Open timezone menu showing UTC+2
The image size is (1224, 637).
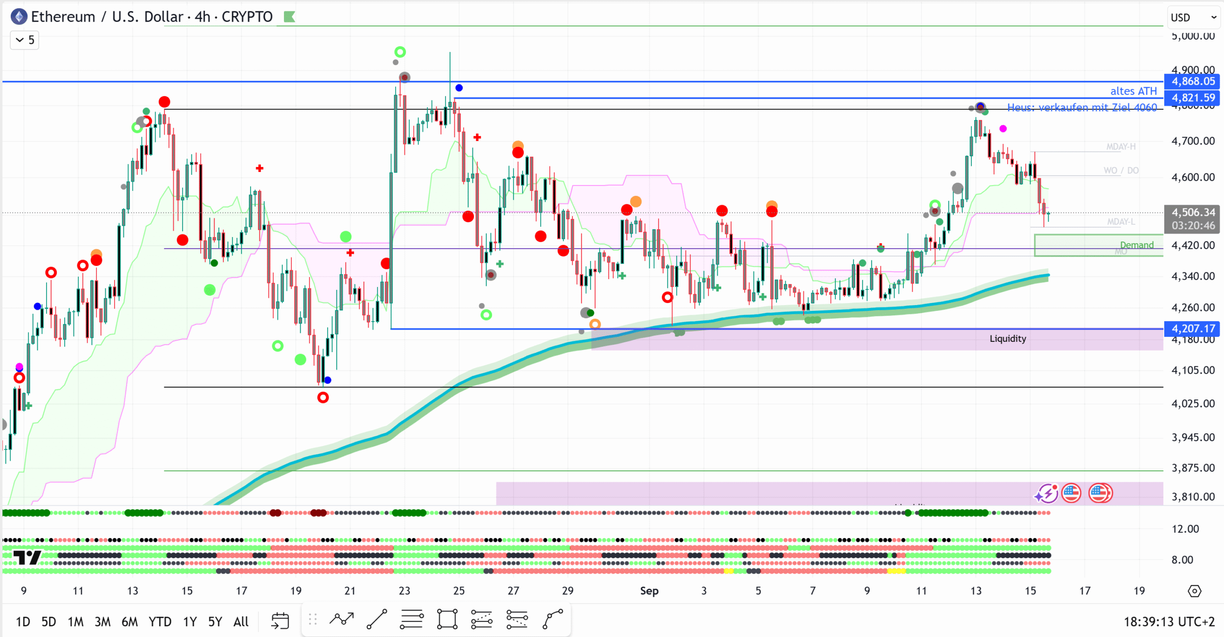pyautogui.click(x=1169, y=622)
